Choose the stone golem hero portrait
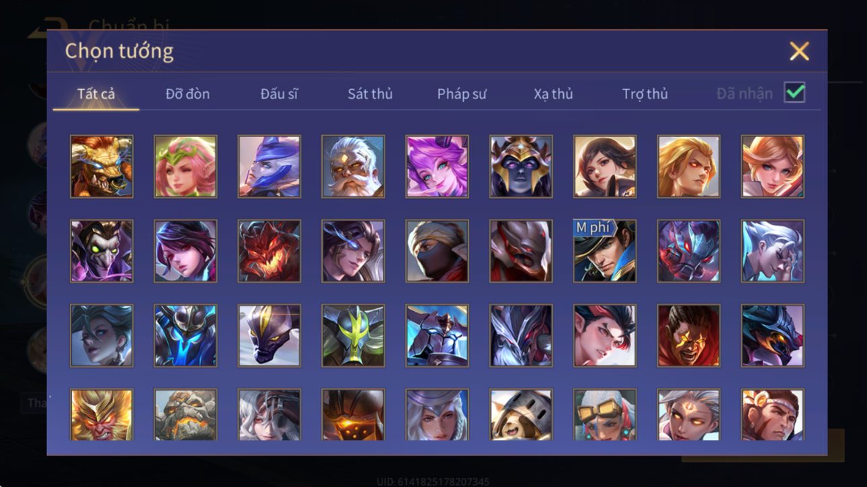 point(185,414)
